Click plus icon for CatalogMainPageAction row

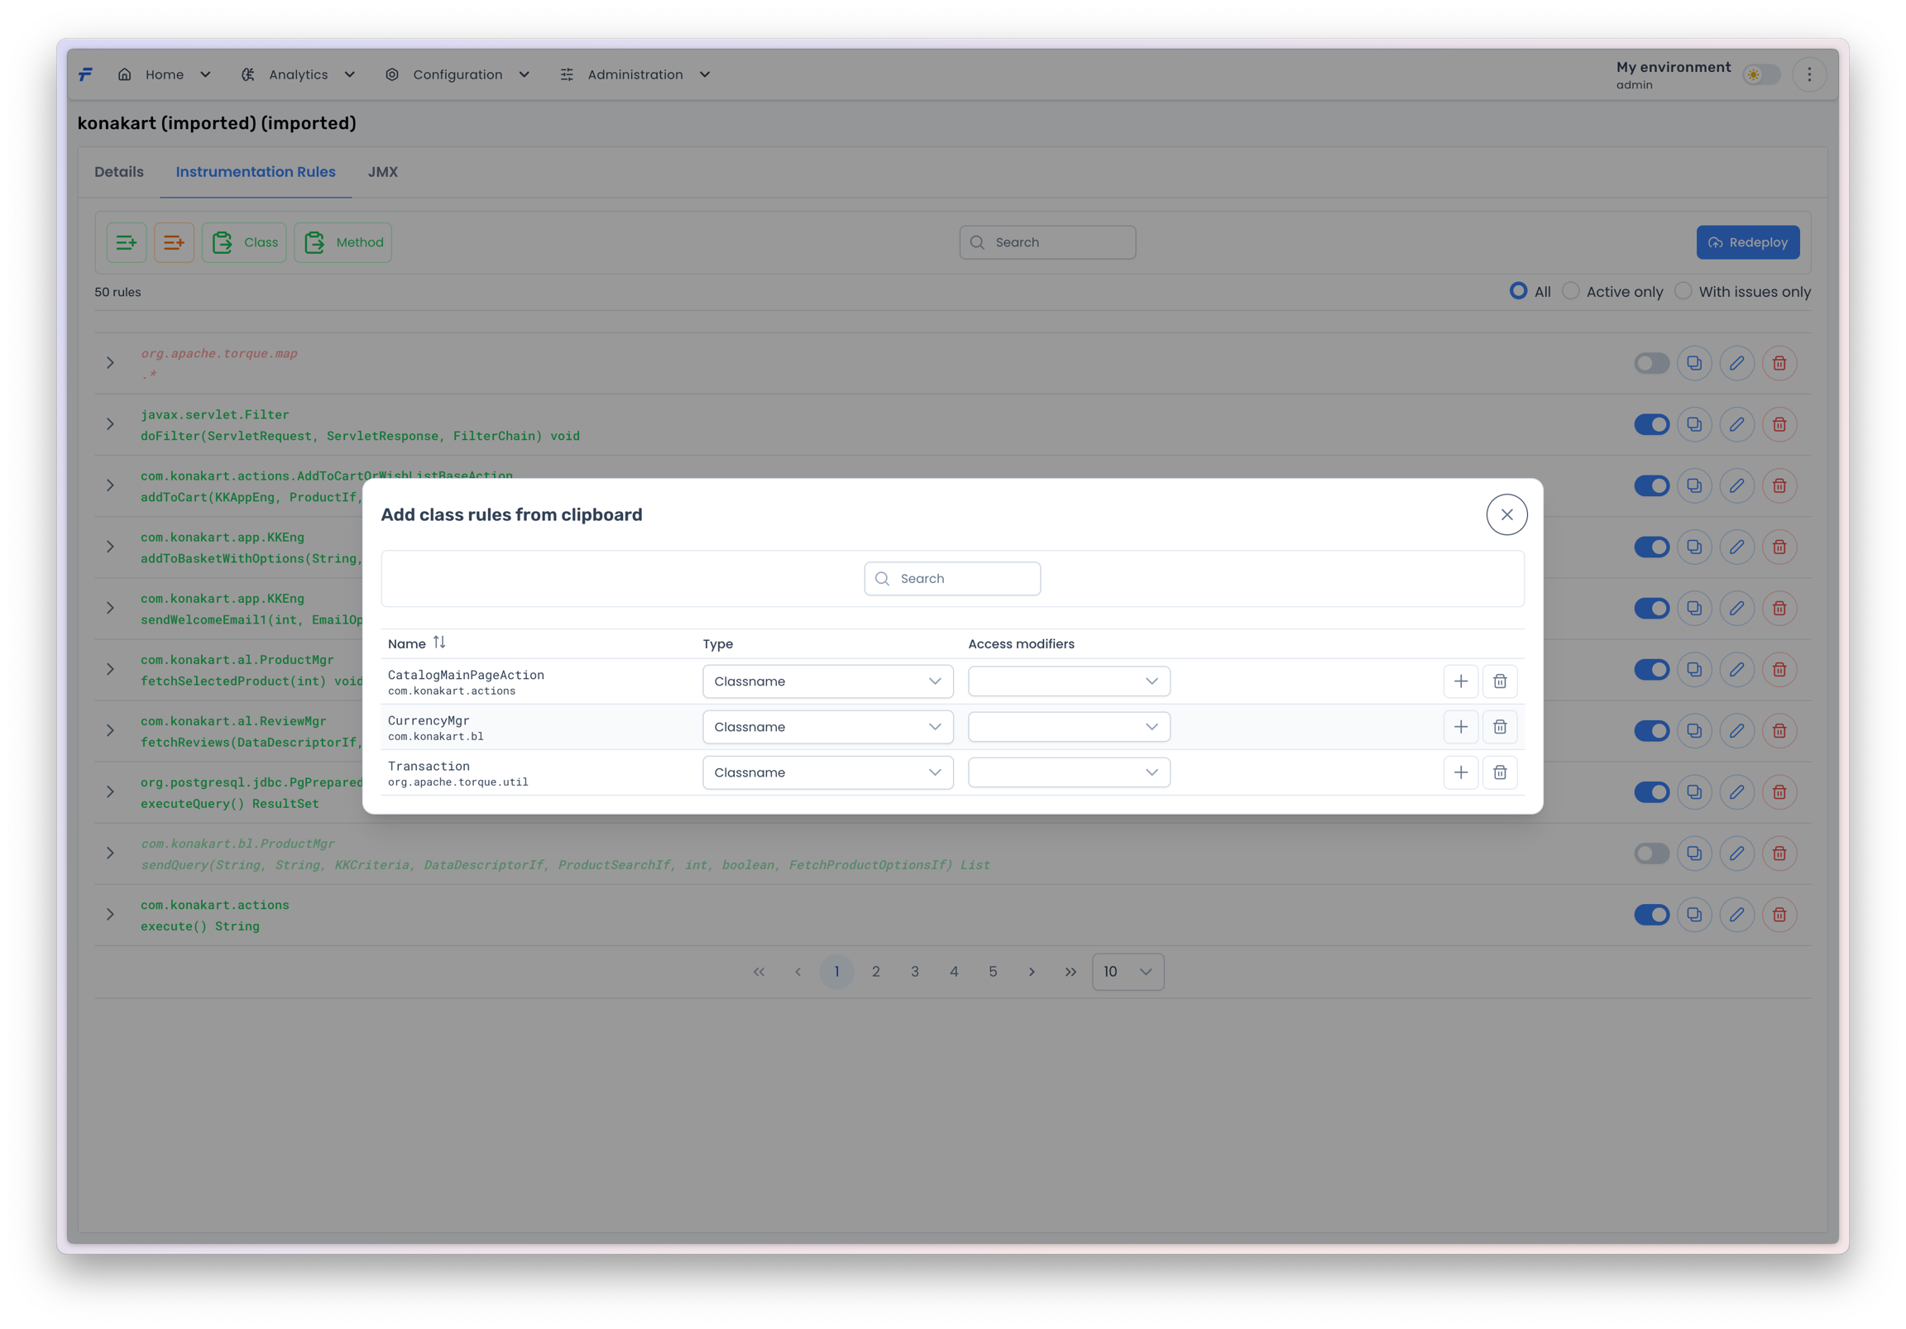click(1460, 681)
